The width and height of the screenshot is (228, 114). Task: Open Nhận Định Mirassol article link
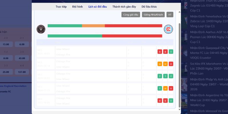coord(209,111)
